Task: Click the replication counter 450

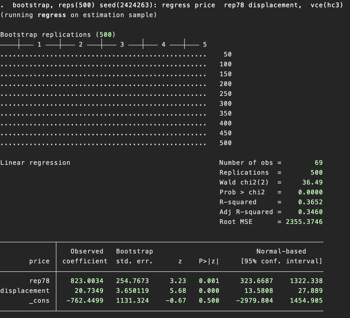Action: (x=226, y=133)
